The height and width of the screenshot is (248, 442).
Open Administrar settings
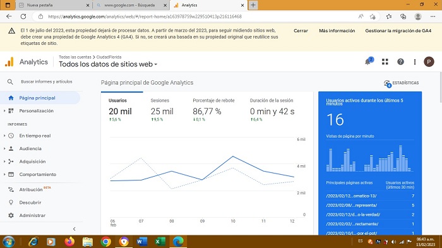pyautogui.click(x=32, y=215)
